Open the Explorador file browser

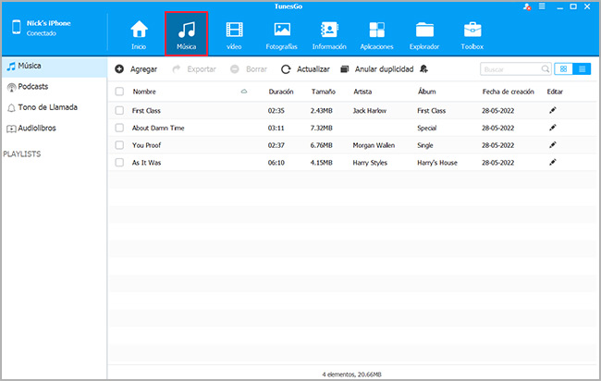[x=424, y=35]
